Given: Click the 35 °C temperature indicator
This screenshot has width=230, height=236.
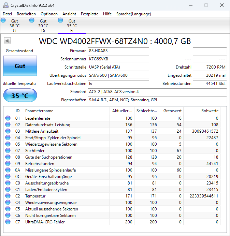Looking at the screenshot, I should (20, 95).
